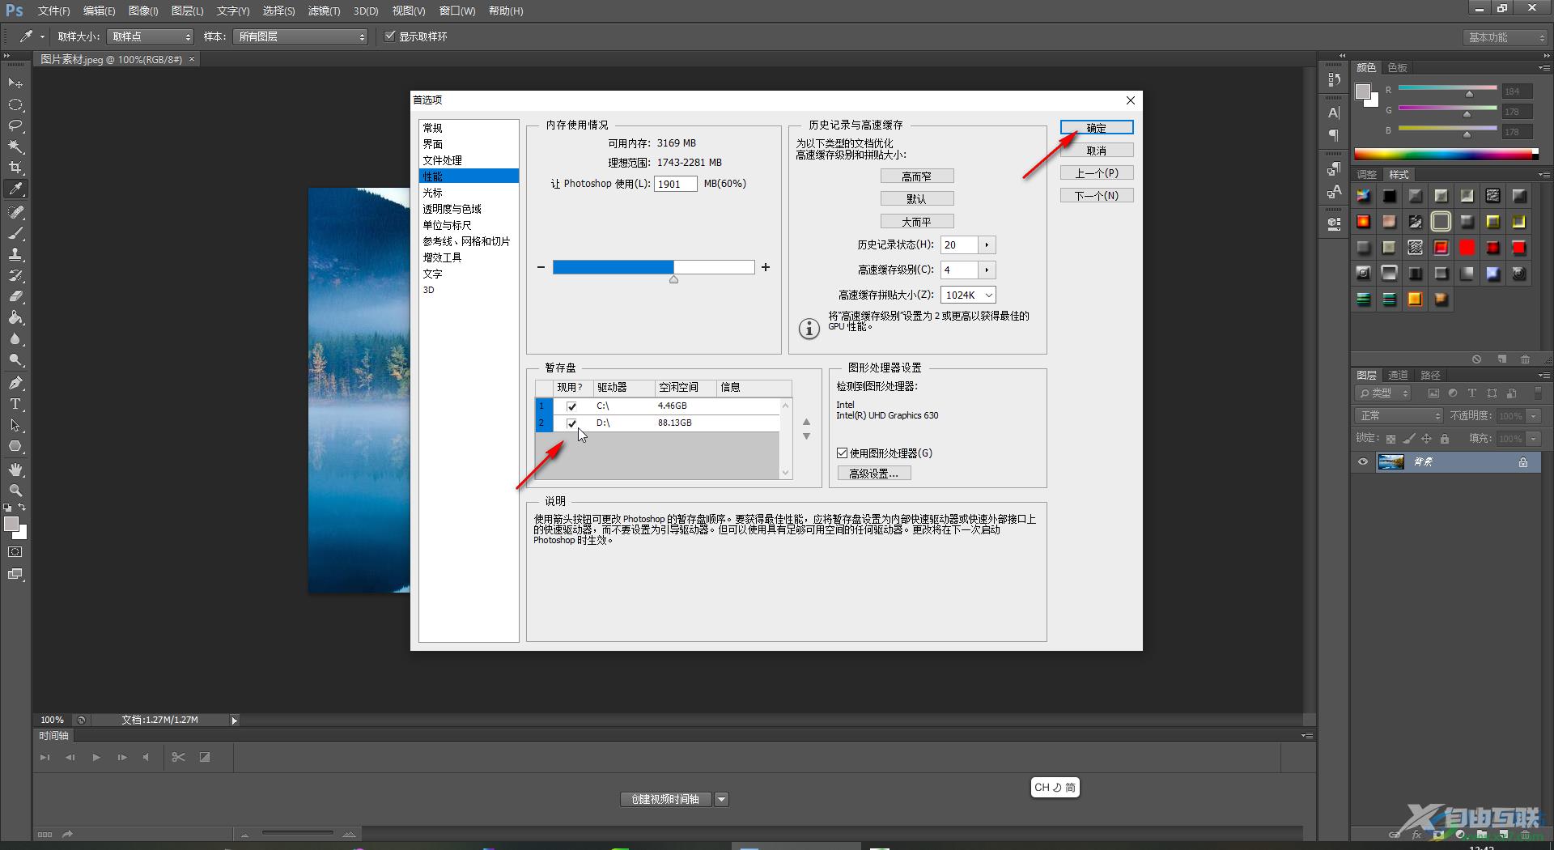Click the red style swatch in Styles panel

[x=1467, y=247]
